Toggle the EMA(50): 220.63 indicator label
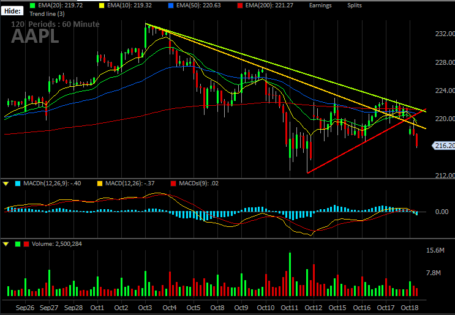The image size is (455, 315). coord(198,6)
